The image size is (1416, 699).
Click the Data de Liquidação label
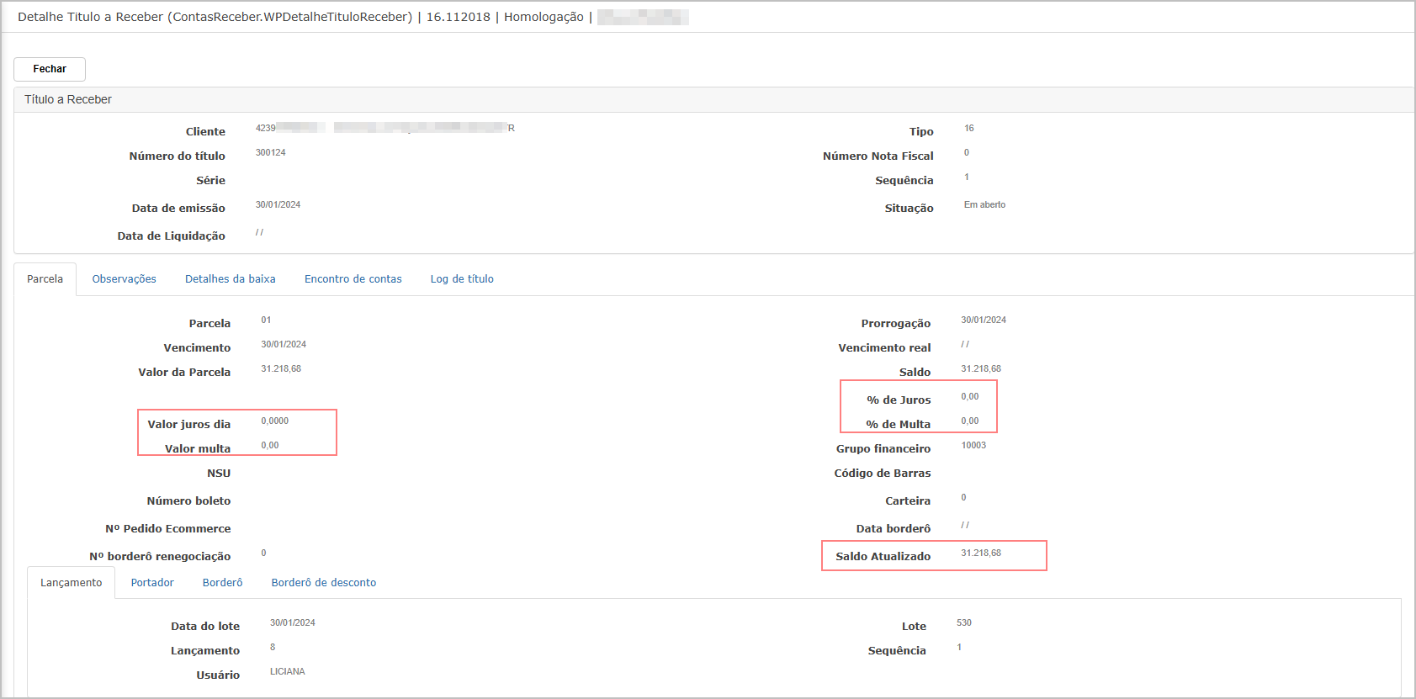pos(172,236)
